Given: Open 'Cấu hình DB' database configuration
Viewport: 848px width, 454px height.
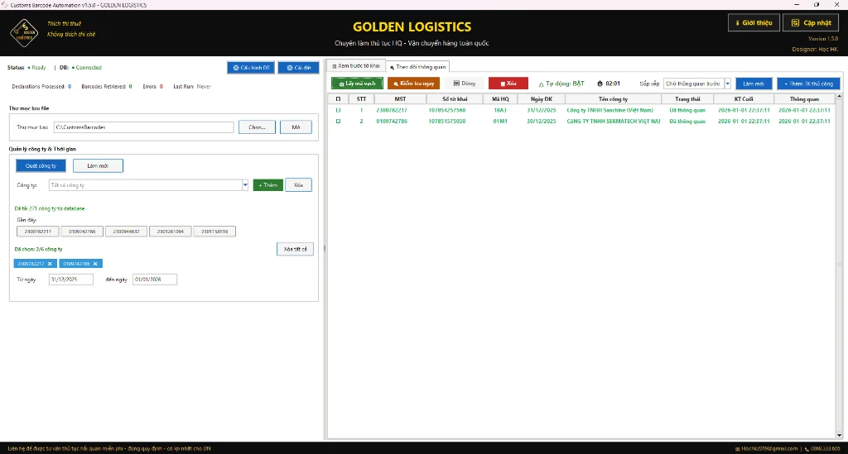Looking at the screenshot, I should tap(250, 68).
